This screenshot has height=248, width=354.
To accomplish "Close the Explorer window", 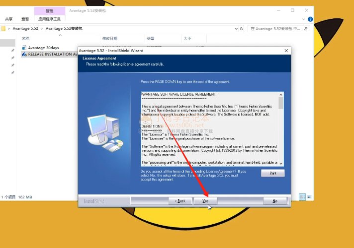I will pos(307,10).
